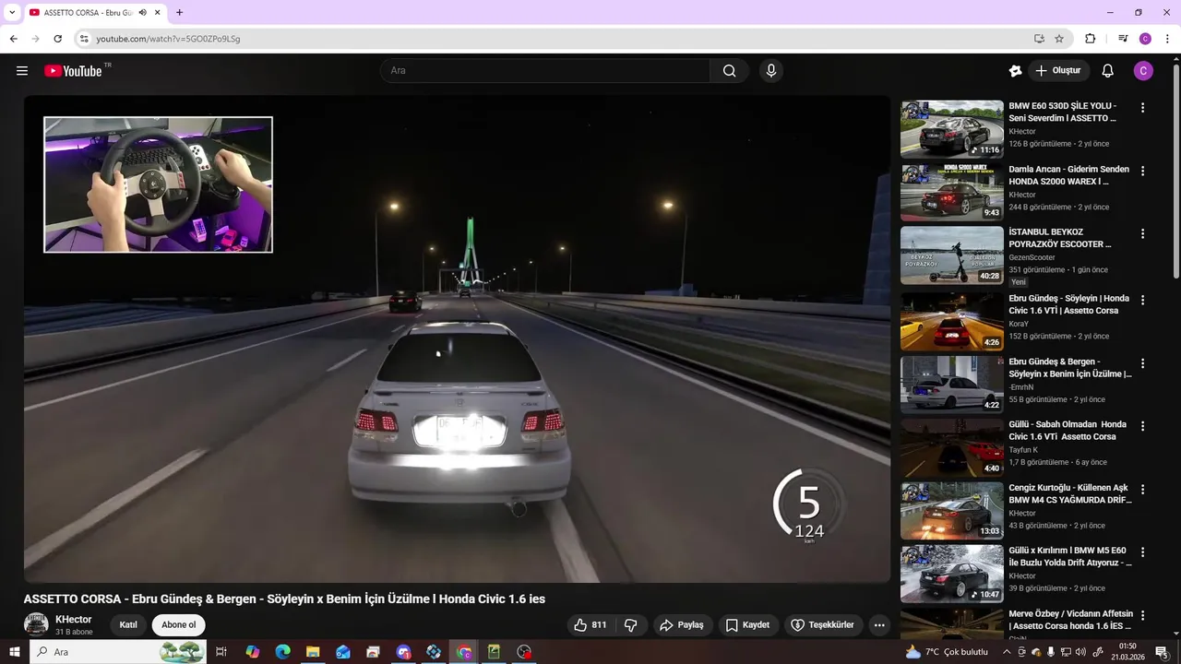
Task: Bookmark this page with the star
Action: click(x=1059, y=39)
